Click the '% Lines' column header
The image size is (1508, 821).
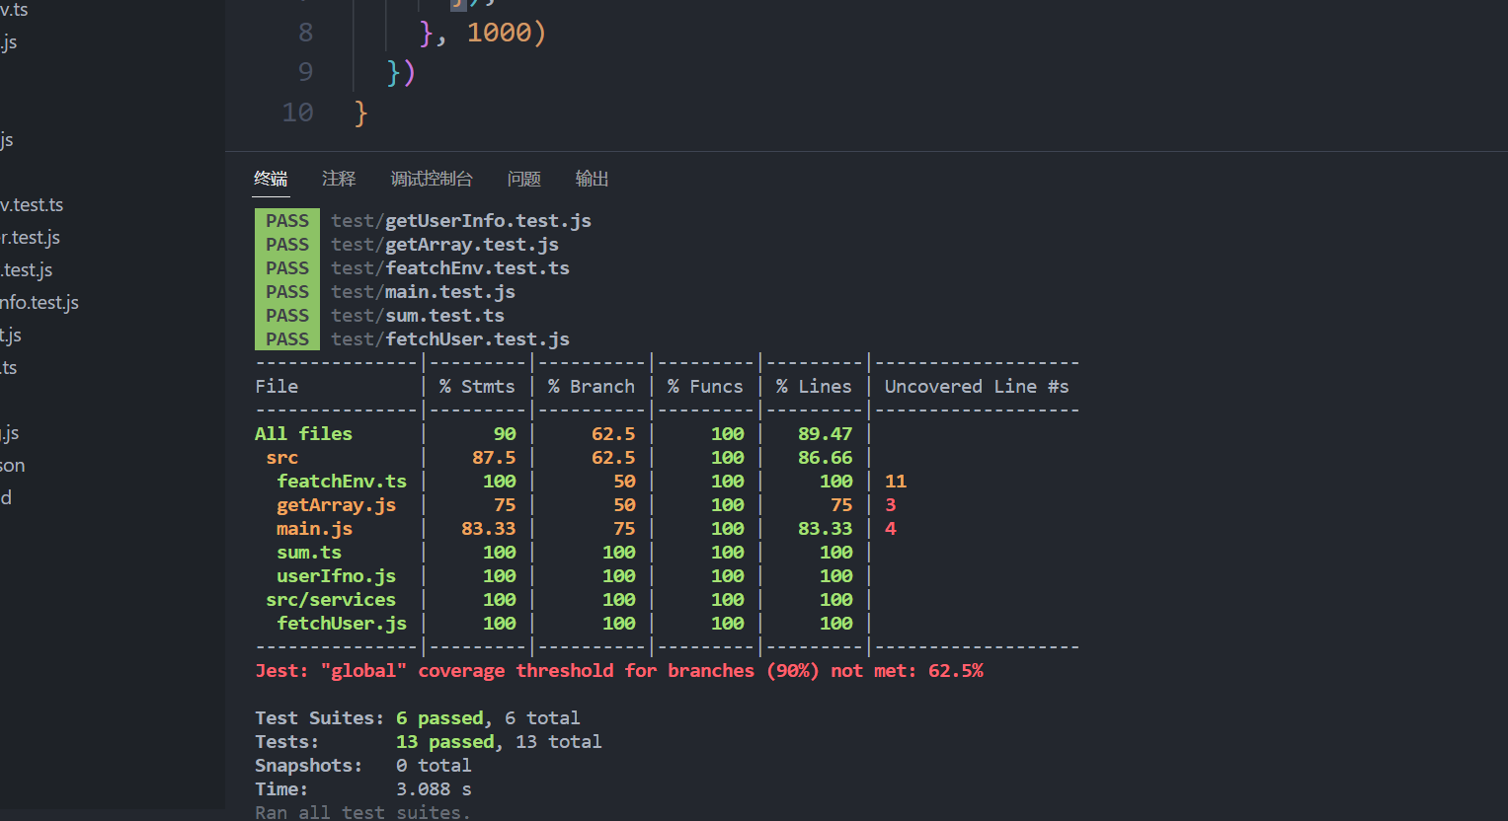[814, 387]
